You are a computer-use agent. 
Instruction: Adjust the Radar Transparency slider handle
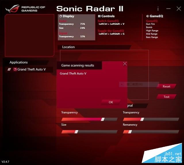coord(103,119)
